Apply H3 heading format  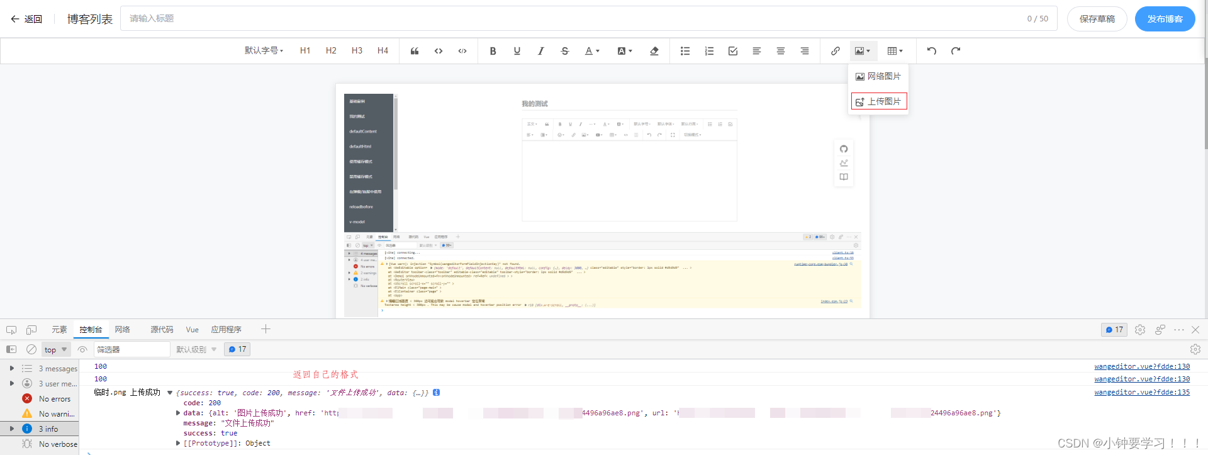(357, 51)
